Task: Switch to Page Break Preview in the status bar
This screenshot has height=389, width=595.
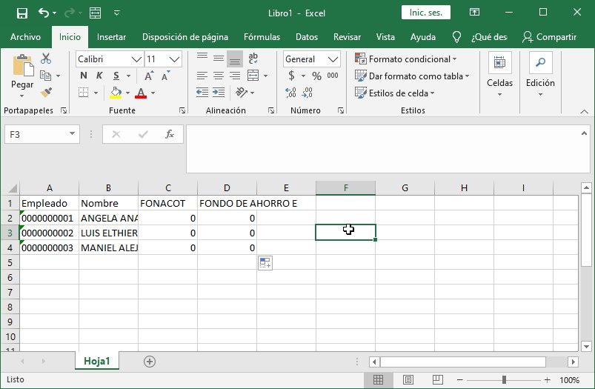Action: click(x=437, y=379)
